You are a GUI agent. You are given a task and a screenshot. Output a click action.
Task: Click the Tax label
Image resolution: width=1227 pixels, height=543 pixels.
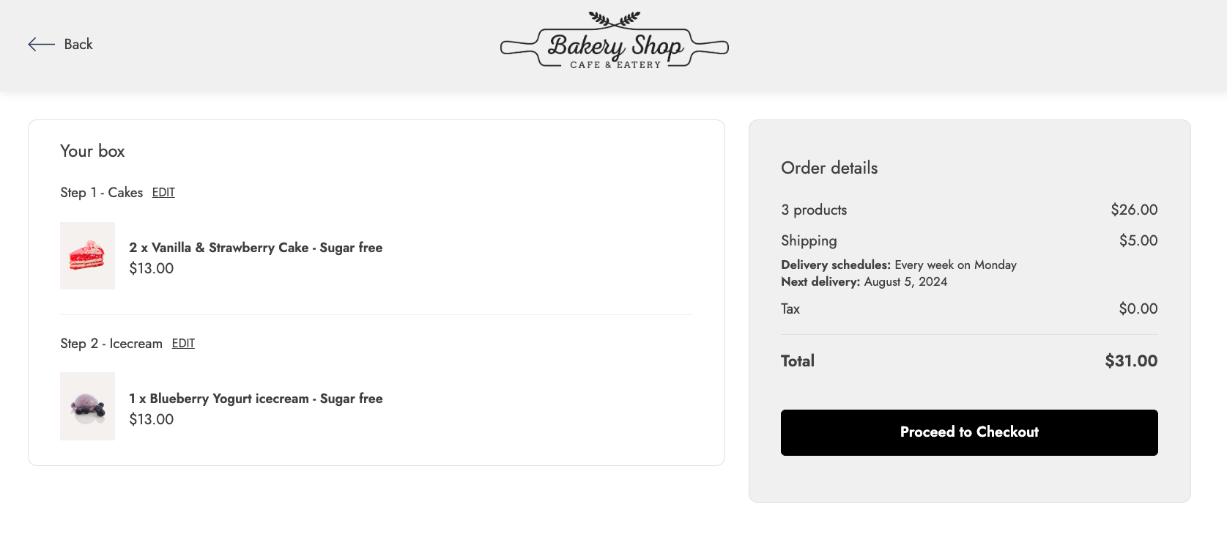[x=790, y=309]
